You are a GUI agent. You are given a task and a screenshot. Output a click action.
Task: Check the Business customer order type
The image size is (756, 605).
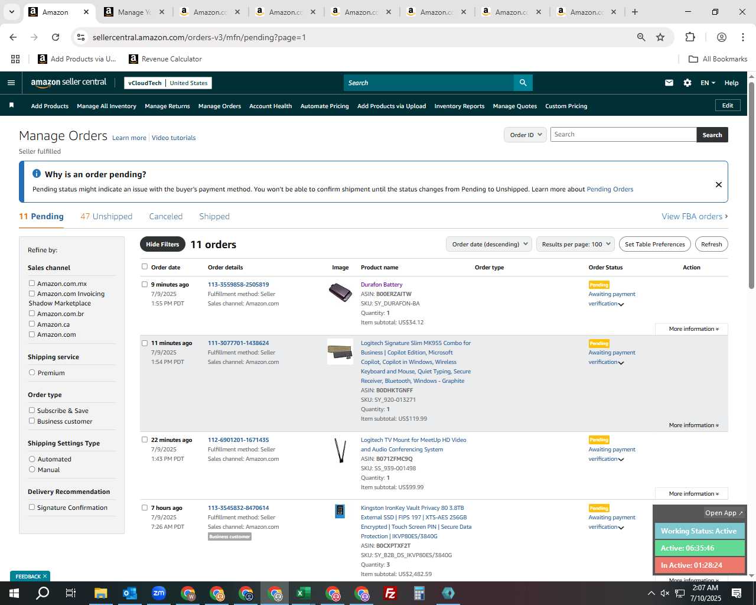pos(32,421)
